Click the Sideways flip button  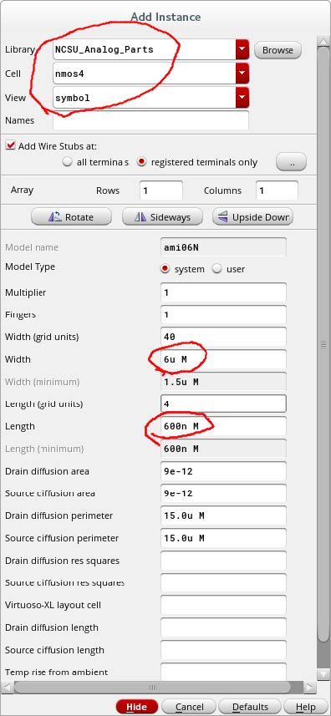click(162, 217)
